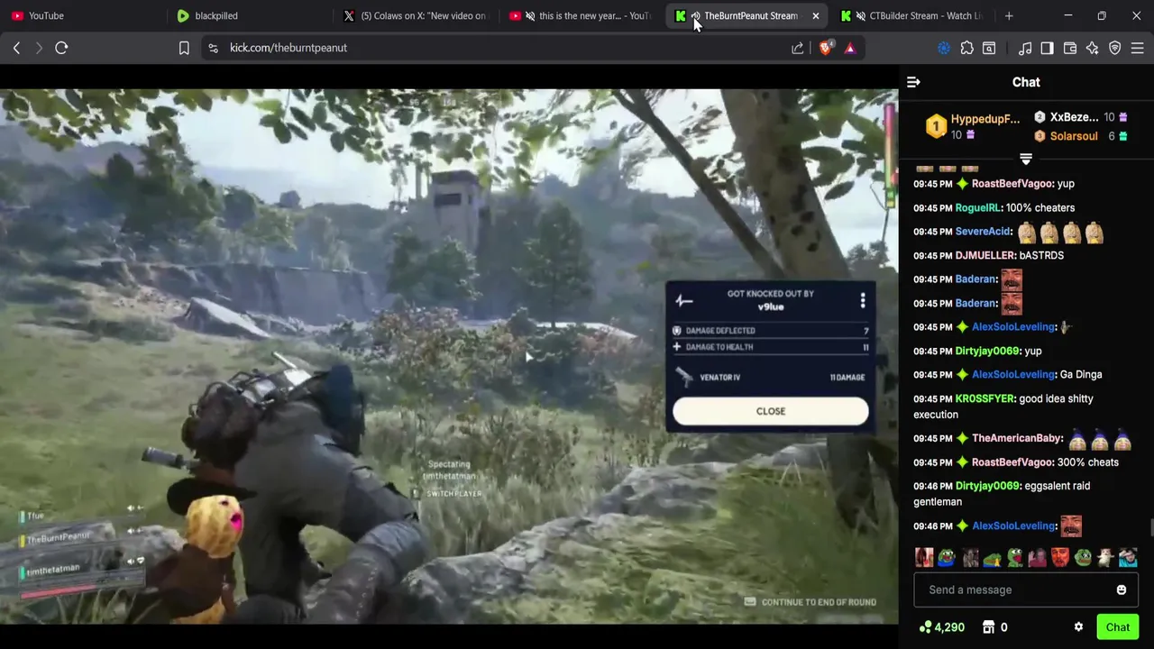Click CONTINUE TO END OF ROUND
This screenshot has width=1154, height=649.
(811, 602)
